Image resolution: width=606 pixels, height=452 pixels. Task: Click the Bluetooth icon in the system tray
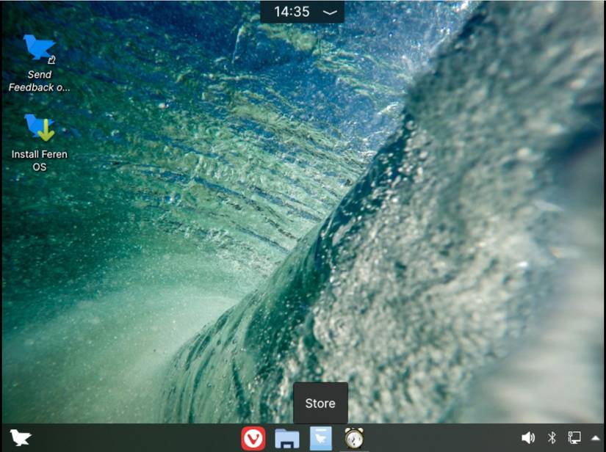click(x=552, y=438)
